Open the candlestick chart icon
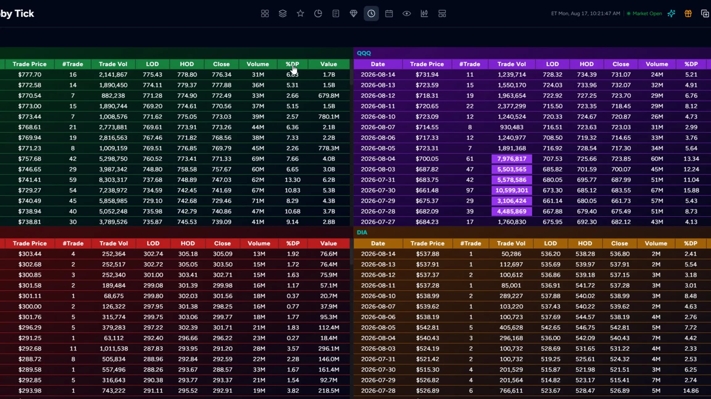711x399 pixels. (424, 14)
